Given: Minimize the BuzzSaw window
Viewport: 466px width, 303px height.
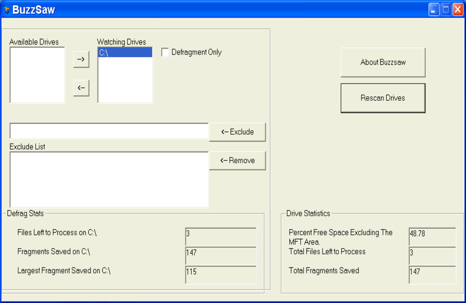Looking at the screenshot, I should click(x=434, y=10).
